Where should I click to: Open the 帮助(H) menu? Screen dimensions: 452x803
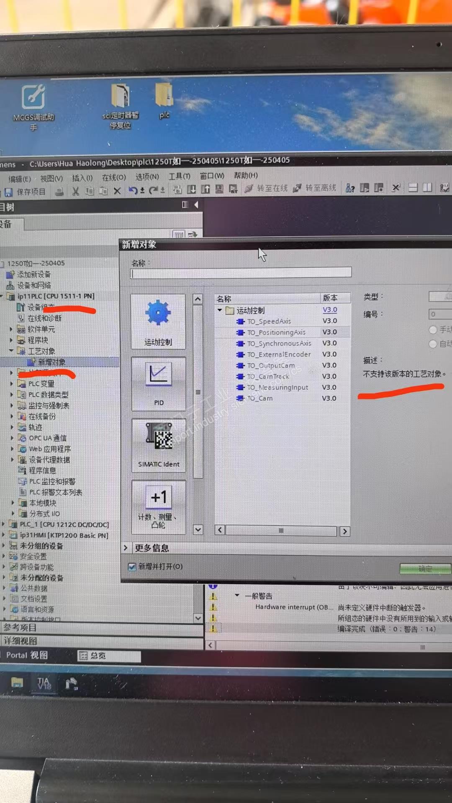click(x=246, y=176)
